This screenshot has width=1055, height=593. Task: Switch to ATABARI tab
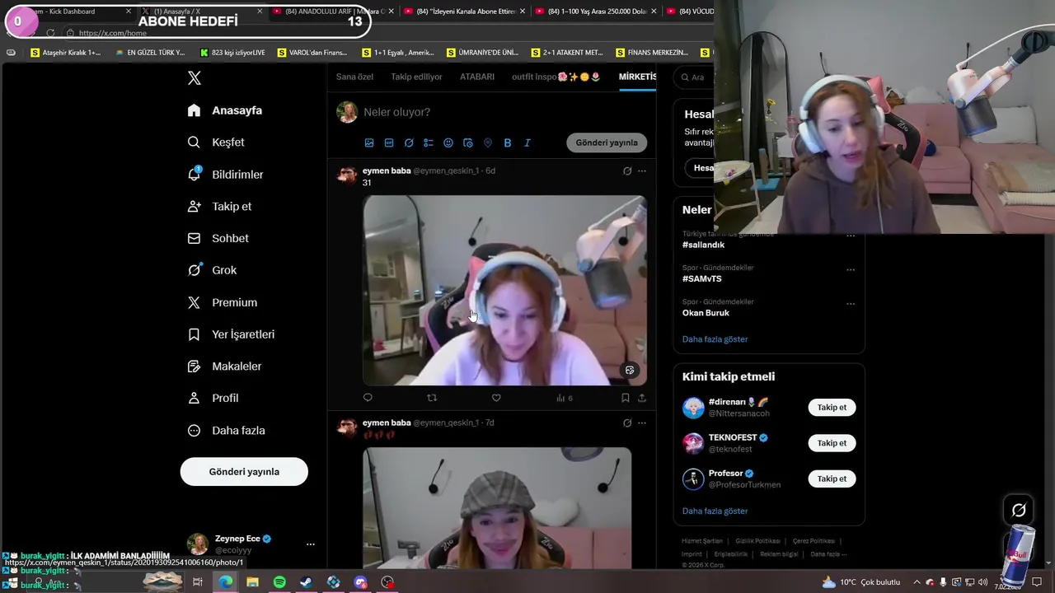[477, 77]
